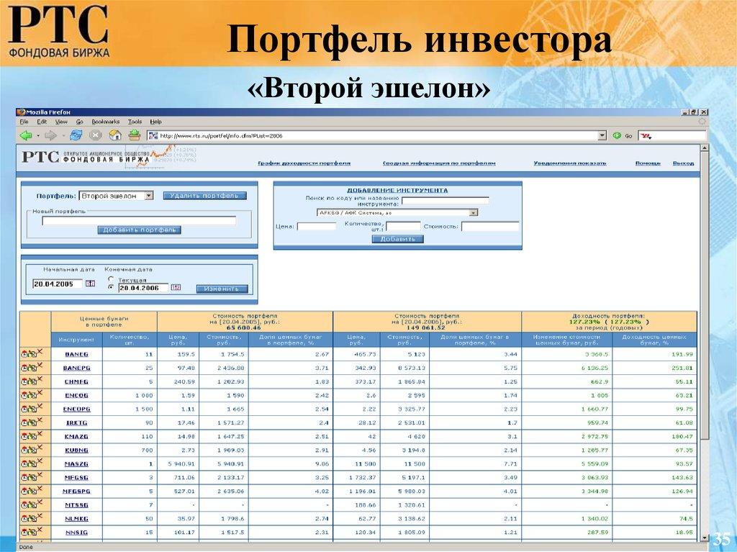The image size is (737, 552).
Task: Click the Изменить button
Action: (x=222, y=288)
